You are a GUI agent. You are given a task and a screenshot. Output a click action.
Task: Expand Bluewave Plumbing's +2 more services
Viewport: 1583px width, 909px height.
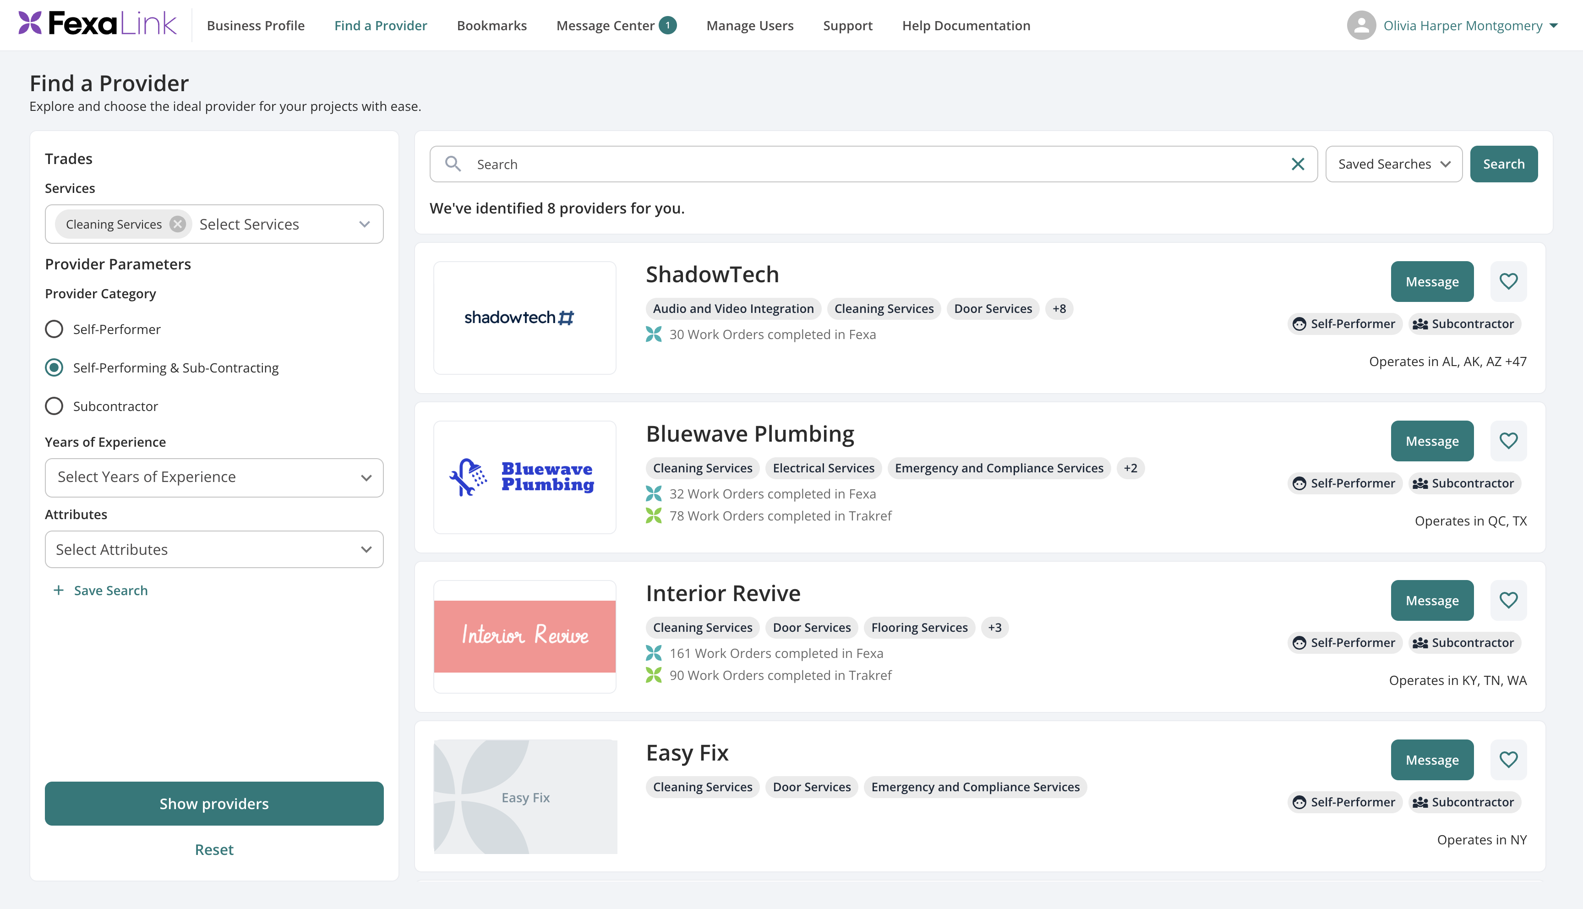(x=1130, y=468)
